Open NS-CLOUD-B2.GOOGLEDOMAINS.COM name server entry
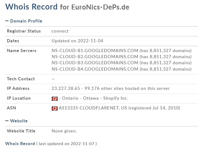The image size is (198, 148). (95, 57)
